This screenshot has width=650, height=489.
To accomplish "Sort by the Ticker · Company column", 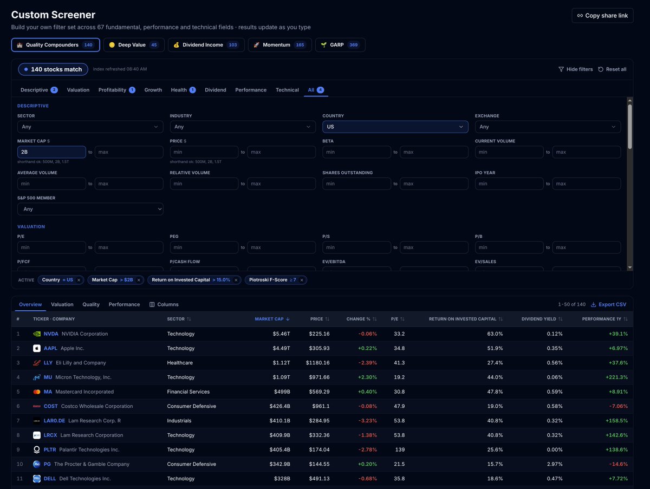I will point(53,319).
